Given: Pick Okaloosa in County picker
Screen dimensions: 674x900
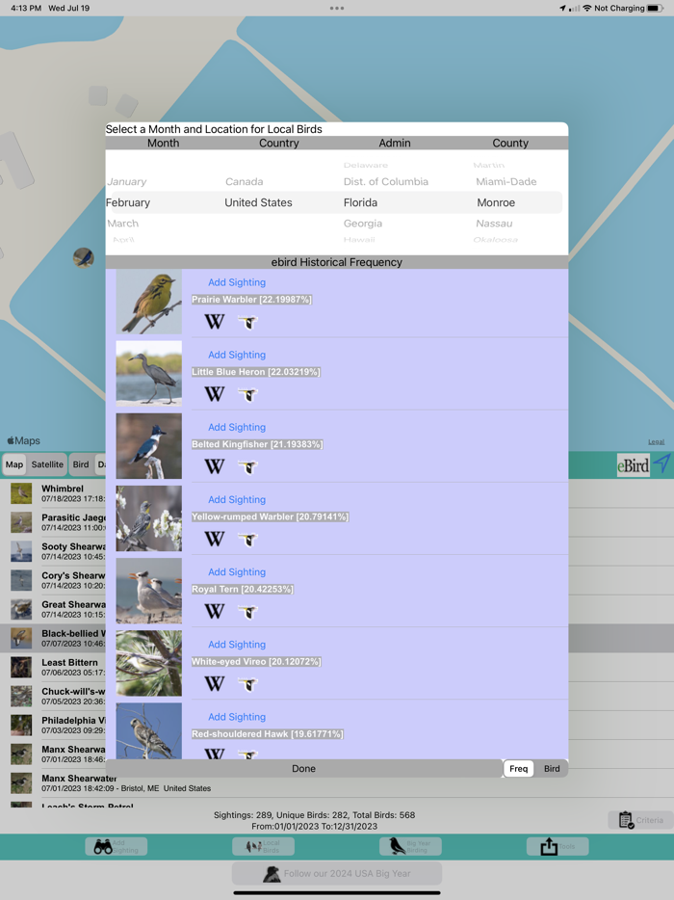Looking at the screenshot, I should point(496,239).
